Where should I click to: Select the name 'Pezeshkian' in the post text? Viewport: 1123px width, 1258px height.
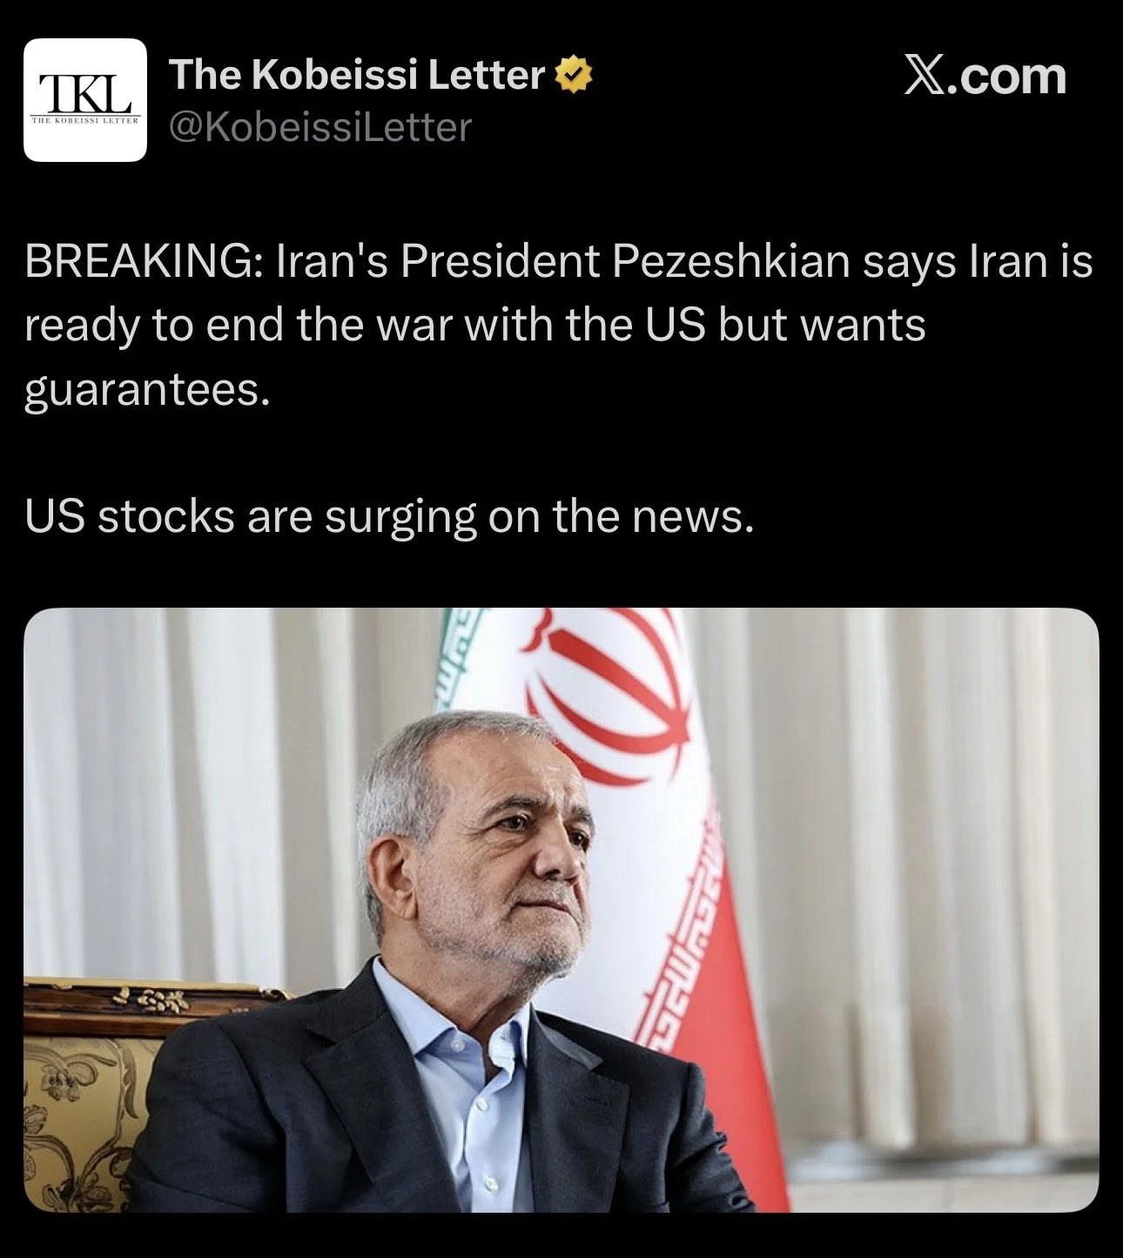click(x=730, y=261)
